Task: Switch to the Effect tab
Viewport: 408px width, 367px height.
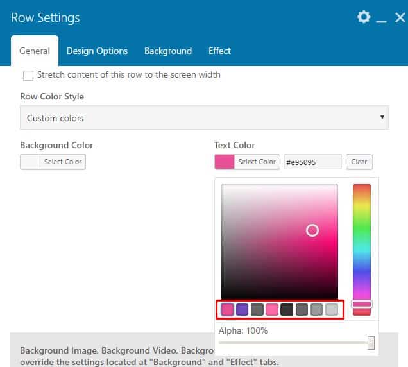Action: [219, 51]
